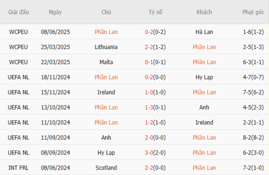Click the Hy Lạp away team name
This screenshot has width=269, height=175.
pos(204,77)
